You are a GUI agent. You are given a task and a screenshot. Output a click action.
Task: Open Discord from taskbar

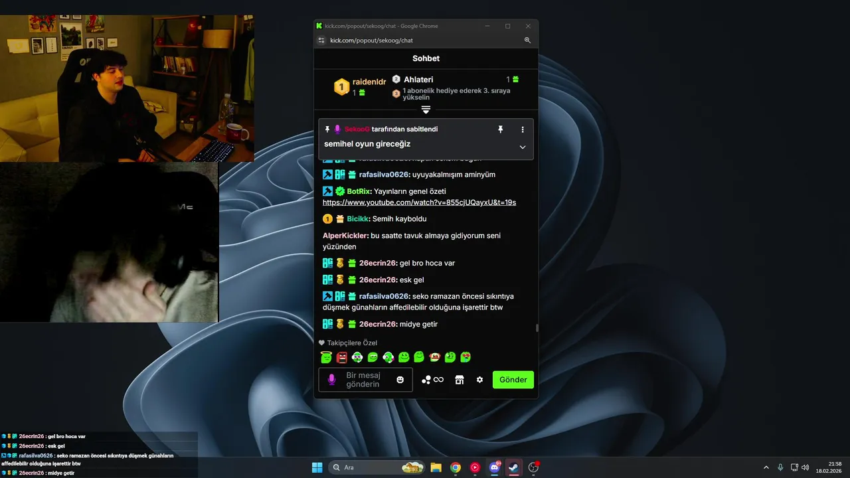[x=494, y=467]
